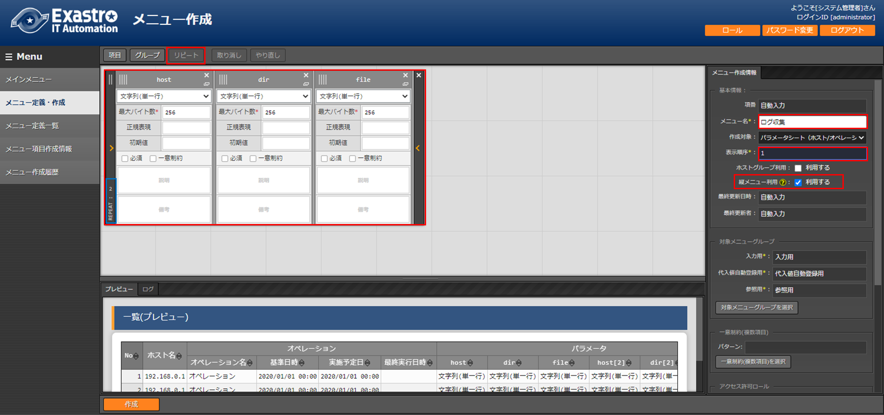Check 必須 for the file column

[324, 158]
